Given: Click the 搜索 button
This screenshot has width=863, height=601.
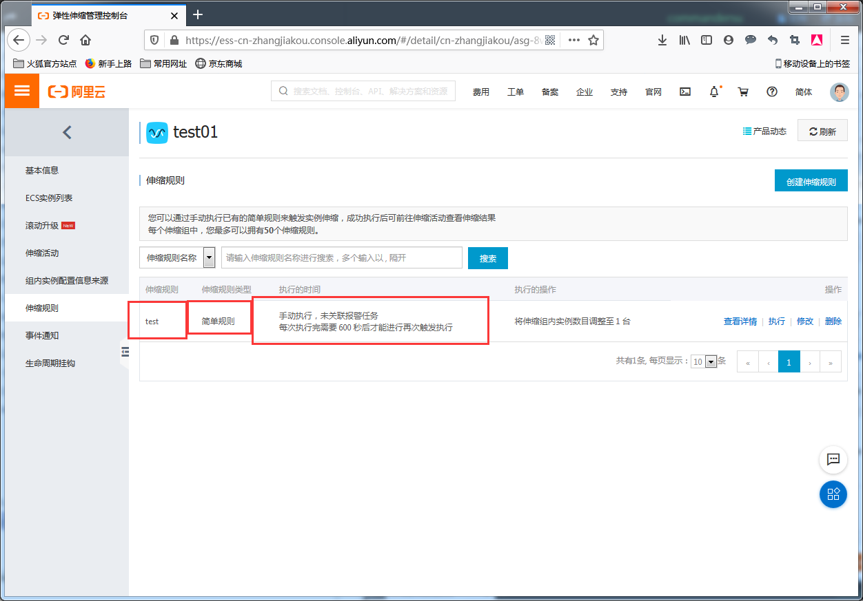Looking at the screenshot, I should coord(487,258).
